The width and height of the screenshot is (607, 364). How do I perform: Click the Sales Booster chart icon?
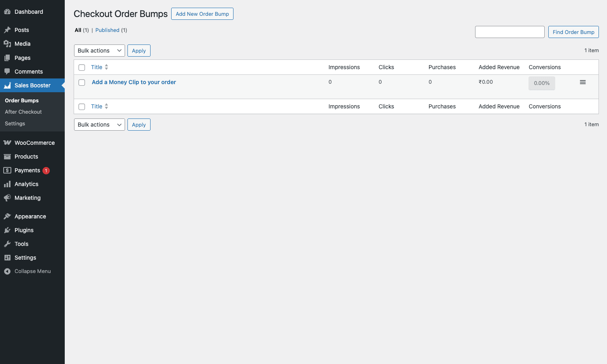(x=7, y=85)
